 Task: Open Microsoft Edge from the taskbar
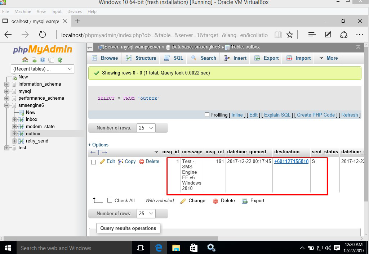click(159, 248)
